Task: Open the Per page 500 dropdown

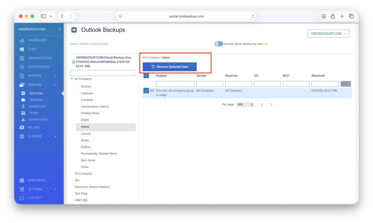Action: [x=245, y=105]
